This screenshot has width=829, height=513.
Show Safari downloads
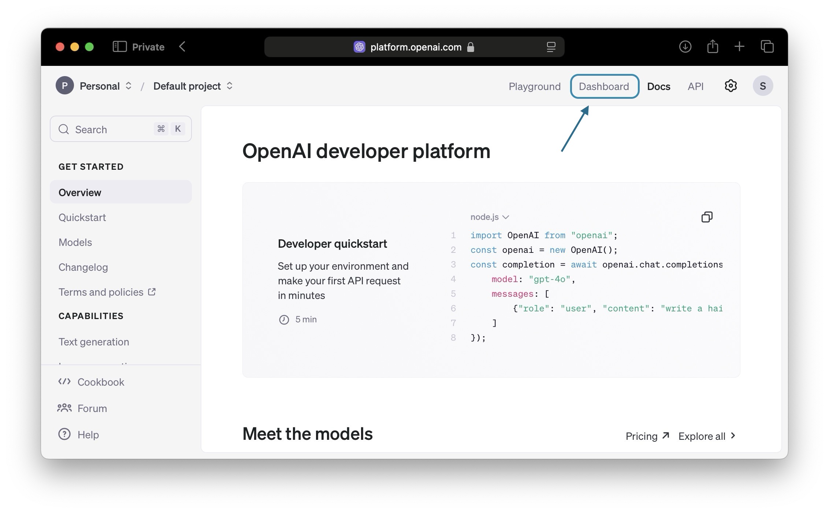pos(685,46)
